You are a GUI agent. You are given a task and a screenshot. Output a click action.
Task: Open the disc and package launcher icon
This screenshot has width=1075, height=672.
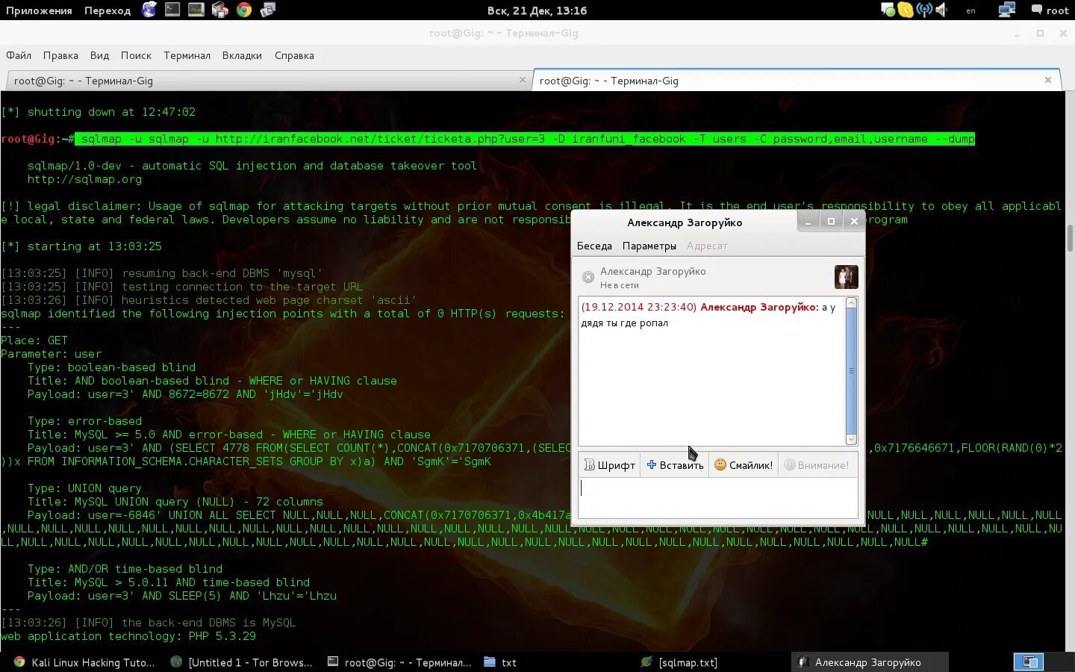pos(219,10)
